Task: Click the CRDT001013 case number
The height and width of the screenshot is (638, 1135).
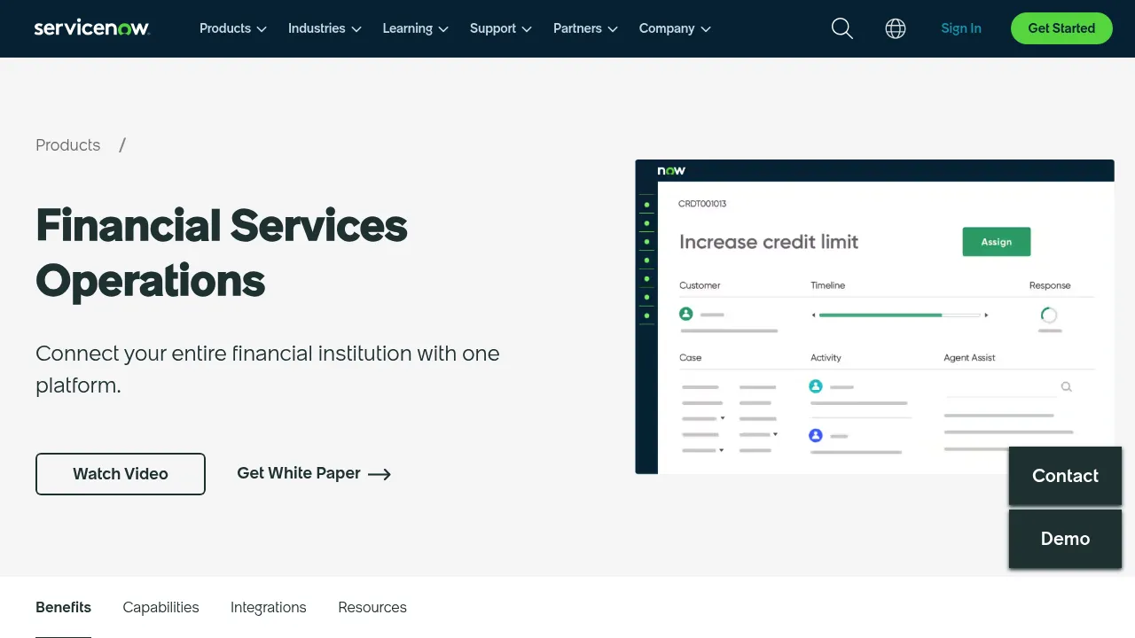Action: click(702, 204)
